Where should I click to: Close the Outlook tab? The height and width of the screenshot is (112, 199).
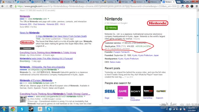click(43, 2)
